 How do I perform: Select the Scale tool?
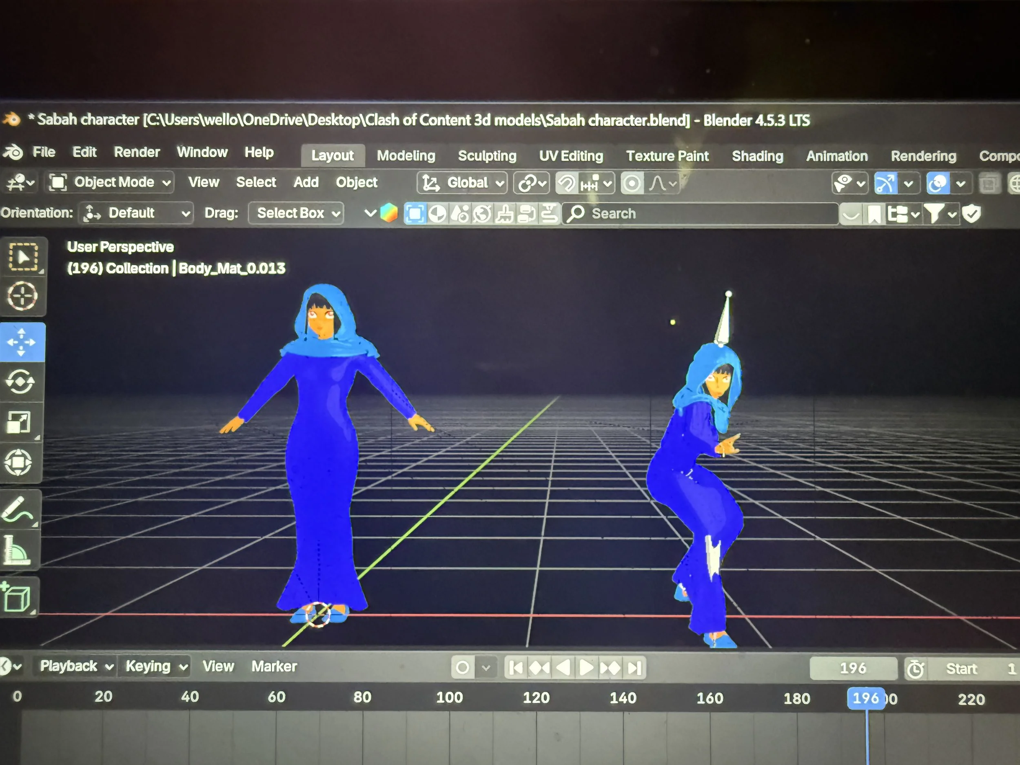coord(19,422)
